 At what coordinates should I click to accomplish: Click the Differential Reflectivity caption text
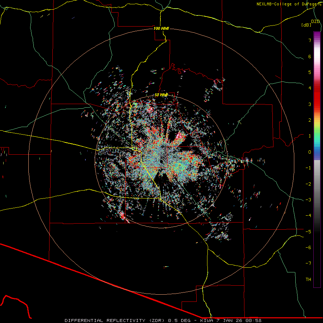coord(163,320)
